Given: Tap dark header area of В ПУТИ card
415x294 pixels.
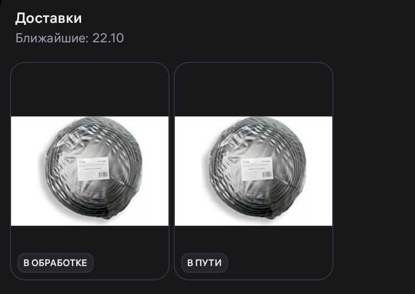Looking at the screenshot, I should [253, 90].
